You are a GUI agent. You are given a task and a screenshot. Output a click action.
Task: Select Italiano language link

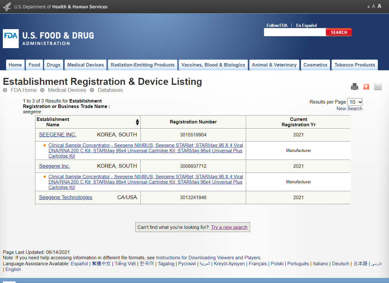click(x=320, y=264)
